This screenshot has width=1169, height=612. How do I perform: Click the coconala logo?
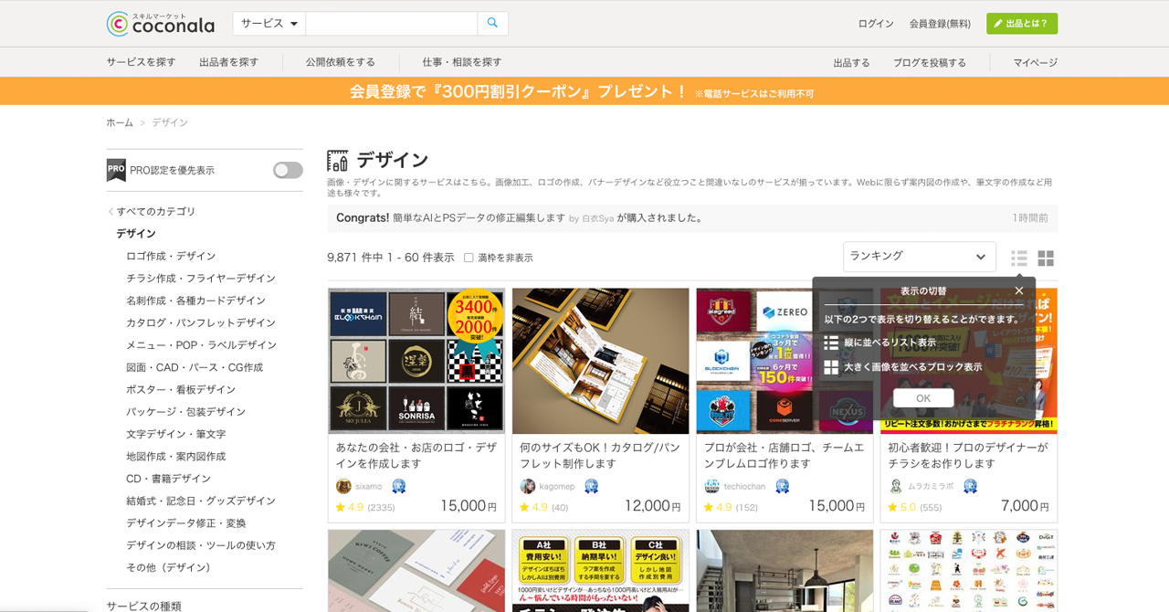pyautogui.click(x=161, y=24)
